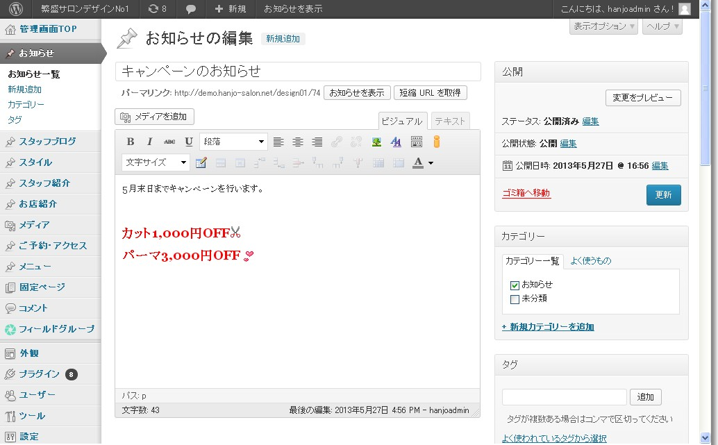This screenshot has width=718, height=445.
Task: Switch to the テキスト editor tab
Action: [449, 120]
